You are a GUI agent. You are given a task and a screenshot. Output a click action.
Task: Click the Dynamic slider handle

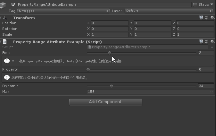click(112, 86)
